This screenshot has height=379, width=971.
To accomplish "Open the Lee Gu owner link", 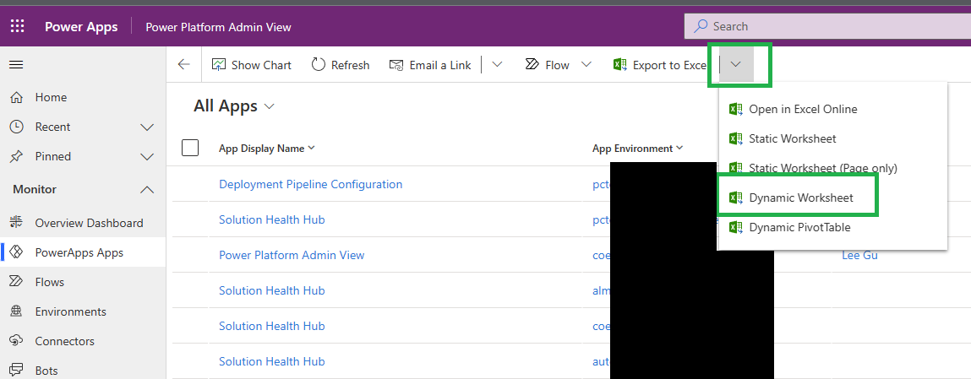I will point(859,256).
